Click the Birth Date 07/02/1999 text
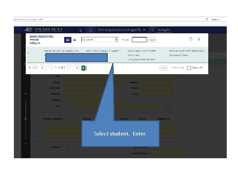 point(141,51)
